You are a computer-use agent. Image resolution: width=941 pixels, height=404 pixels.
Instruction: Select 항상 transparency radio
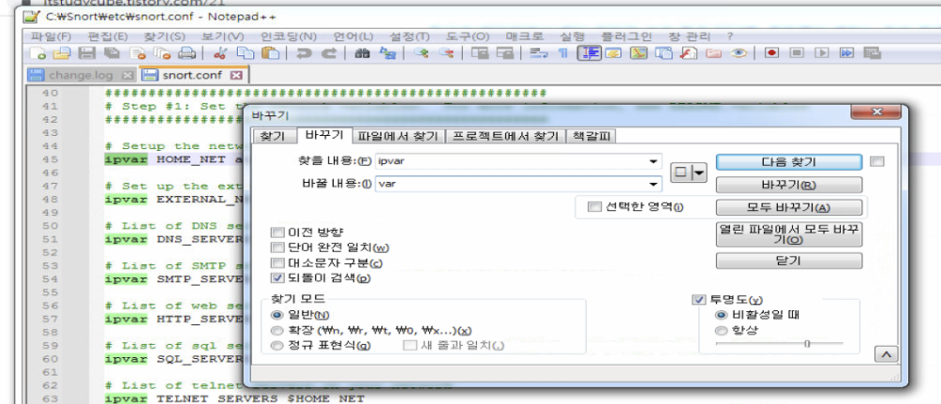tap(721, 330)
